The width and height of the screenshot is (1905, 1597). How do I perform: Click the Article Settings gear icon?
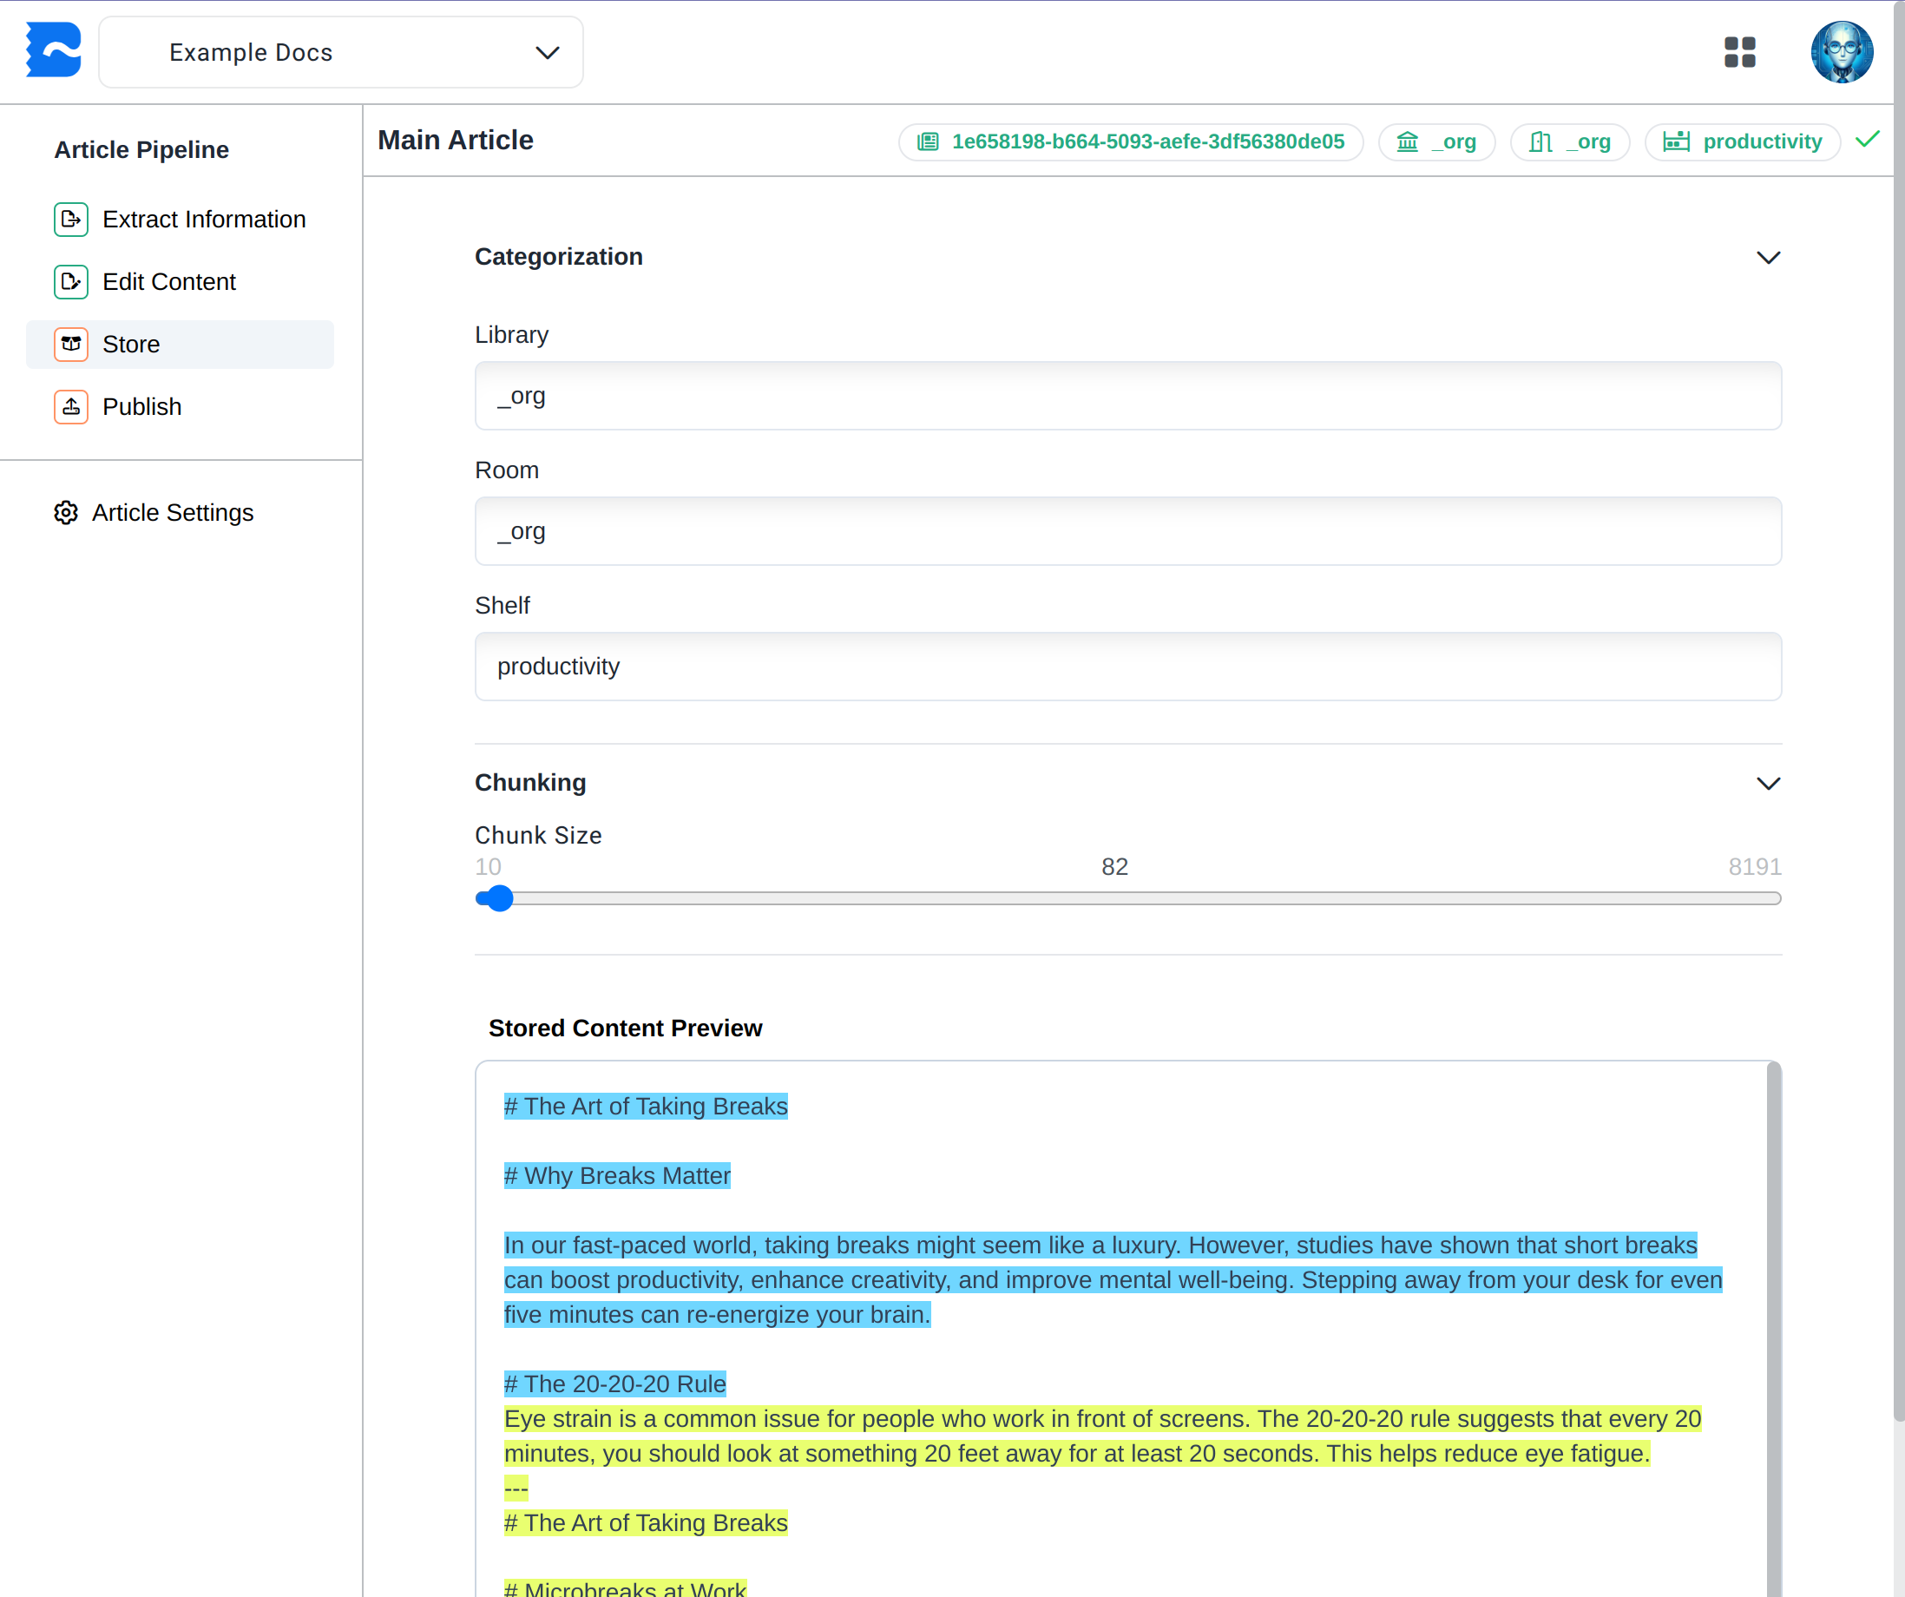[x=65, y=513]
